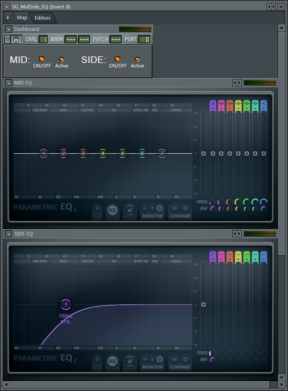
Task: Click the checkmark view button in SIDE EQ
Action: [130, 362]
